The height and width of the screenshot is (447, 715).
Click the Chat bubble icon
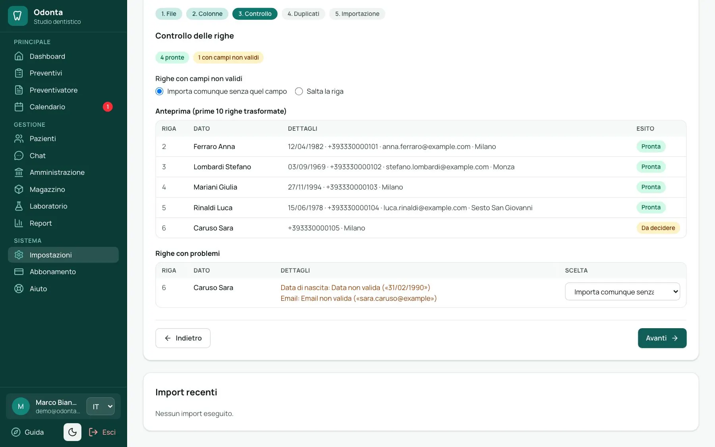[19, 155]
